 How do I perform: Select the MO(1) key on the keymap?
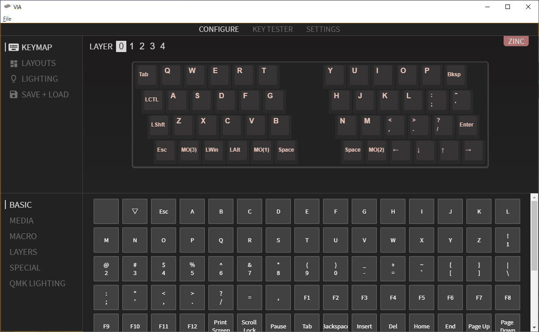click(x=261, y=151)
